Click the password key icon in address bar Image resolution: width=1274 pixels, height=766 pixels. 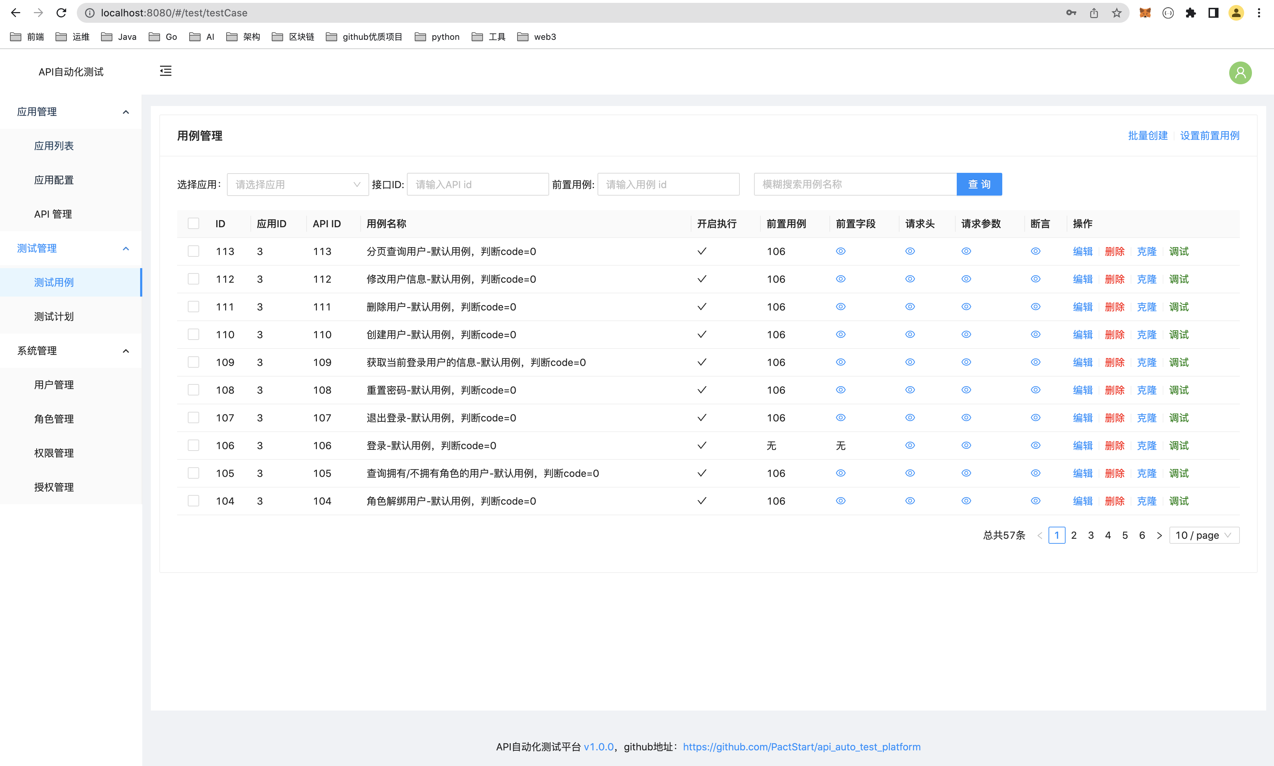click(x=1071, y=13)
